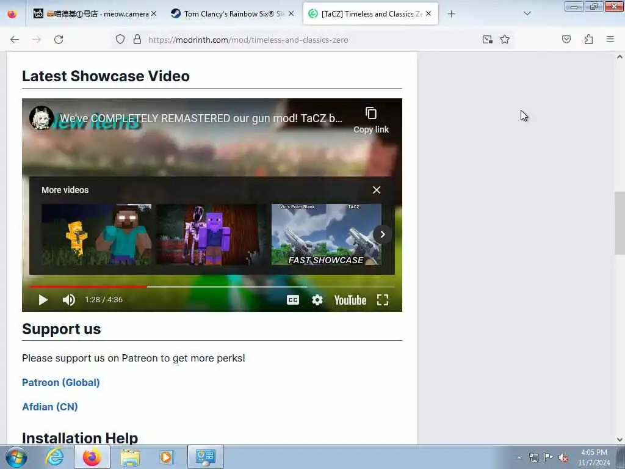The image size is (625, 469).
Task: Open Firefox extensions puzzle icon
Action: tap(588, 40)
